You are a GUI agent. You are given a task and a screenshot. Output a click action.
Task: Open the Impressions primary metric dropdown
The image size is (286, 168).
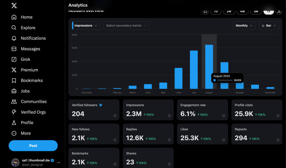coord(86,25)
